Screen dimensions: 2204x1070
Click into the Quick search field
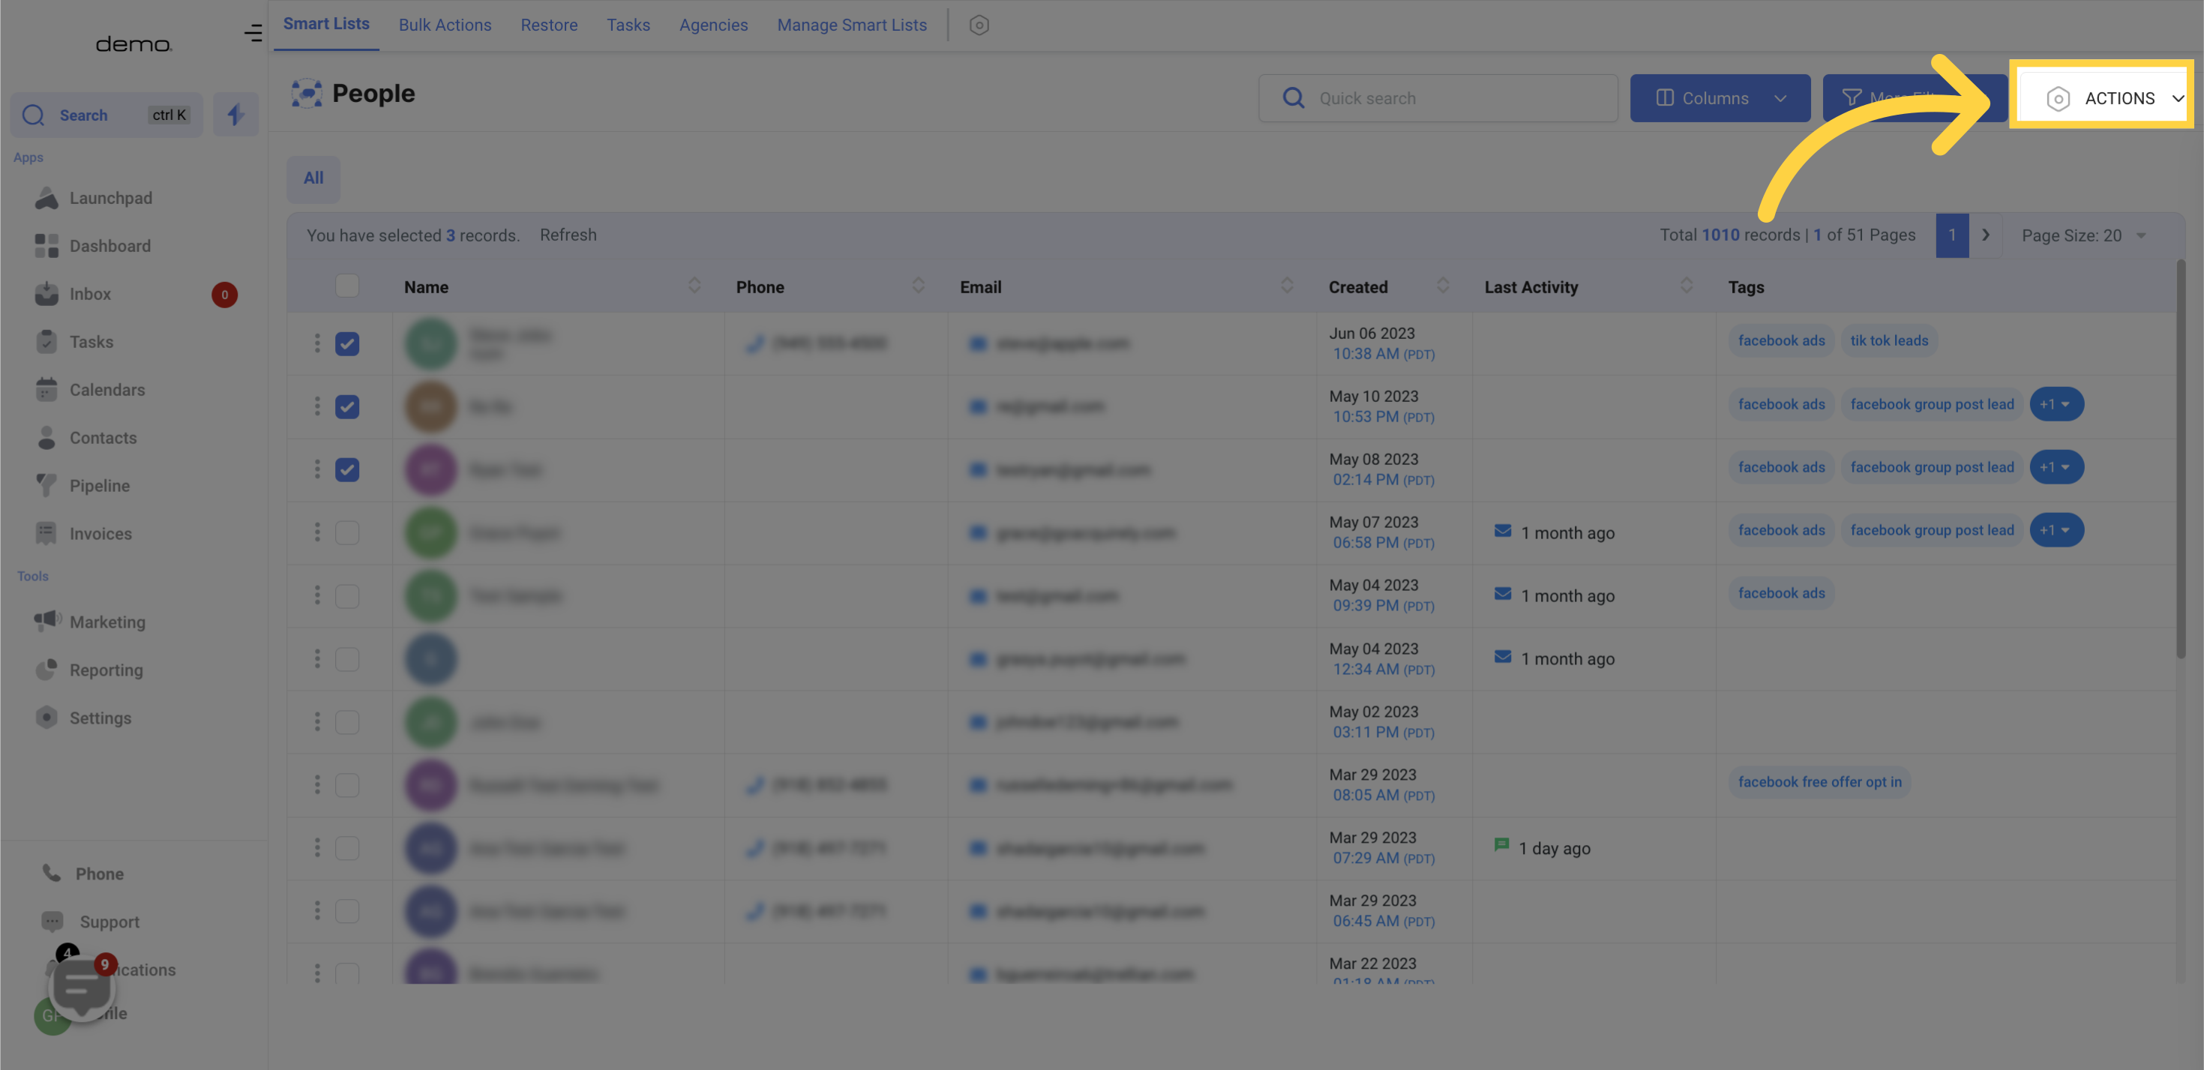point(1438,97)
